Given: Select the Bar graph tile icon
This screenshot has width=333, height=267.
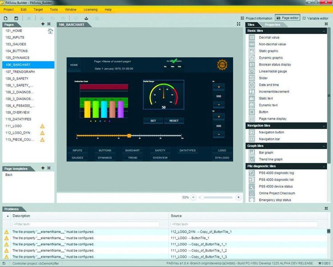Looking at the screenshot, I should 252,153.
